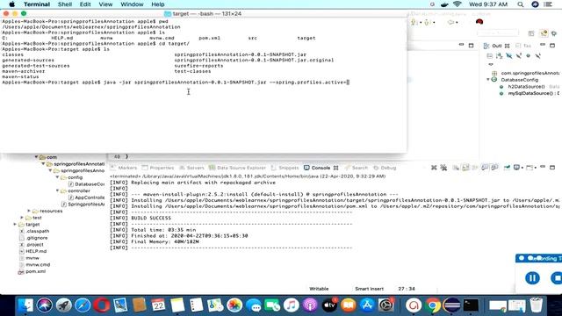562x316 pixels.
Task: Click Remove All Terminated Launches icon
Action: (443, 168)
